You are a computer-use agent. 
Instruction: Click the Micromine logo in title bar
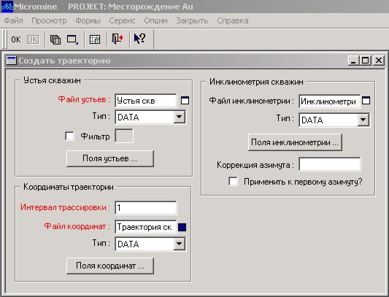(x=7, y=7)
